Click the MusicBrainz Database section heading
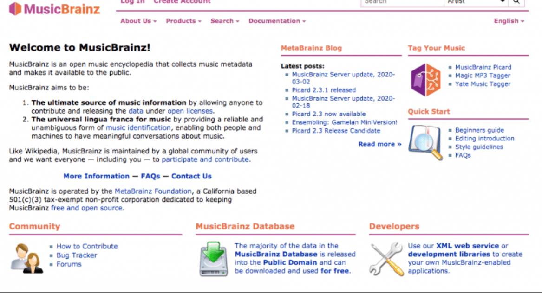The image size is (542, 293). (245, 226)
